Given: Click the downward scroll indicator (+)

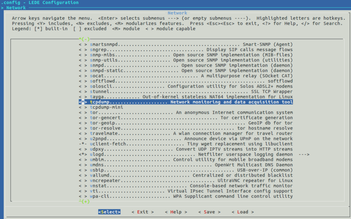Looking at the screenshot, I should coord(85,202).
